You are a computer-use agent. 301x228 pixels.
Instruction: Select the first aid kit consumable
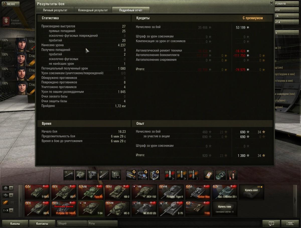tap(209, 175)
